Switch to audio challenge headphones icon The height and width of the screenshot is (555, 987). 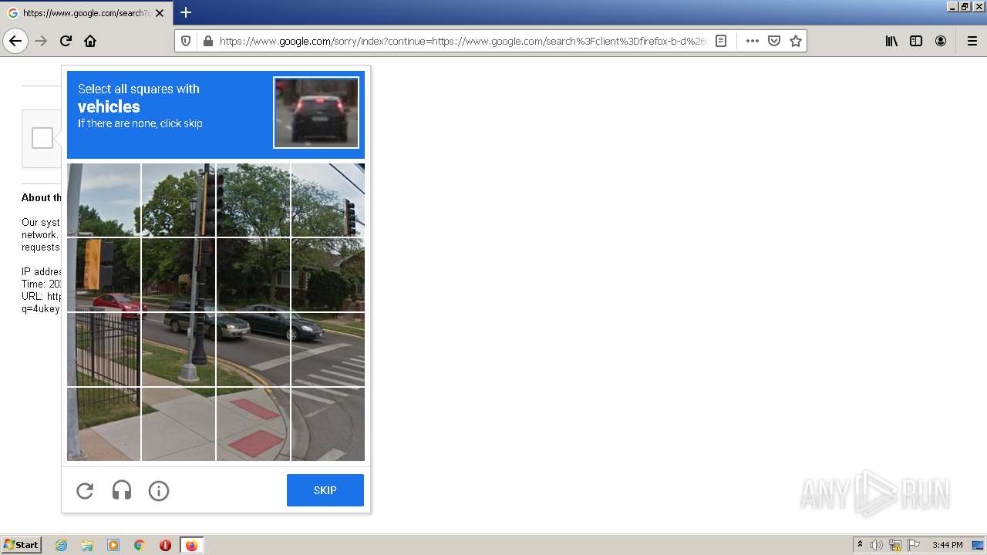(122, 490)
